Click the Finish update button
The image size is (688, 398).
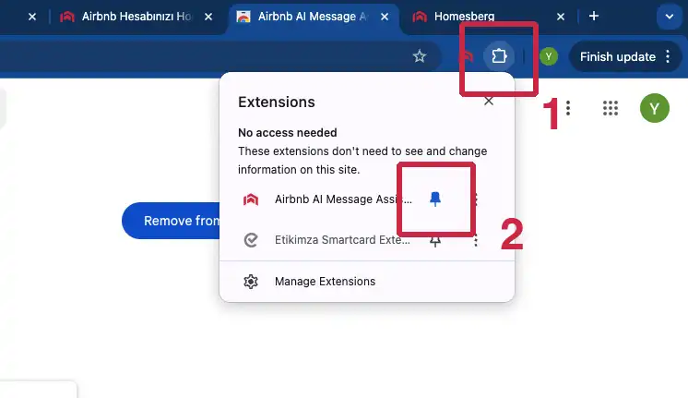625,56
